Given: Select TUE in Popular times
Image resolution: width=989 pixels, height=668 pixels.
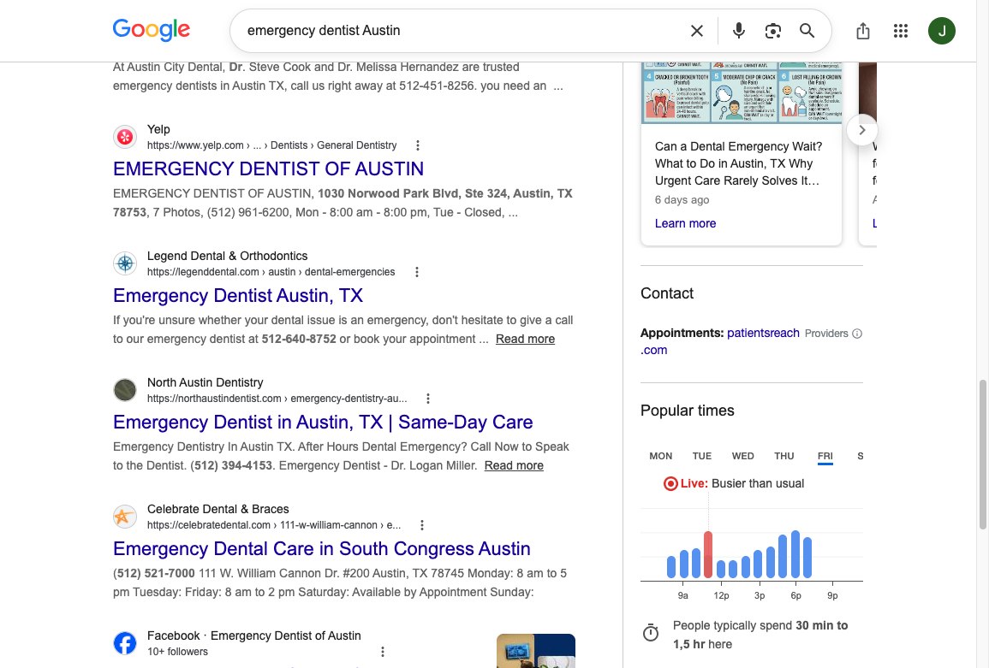Looking at the screenshot, I should (701, 456).
